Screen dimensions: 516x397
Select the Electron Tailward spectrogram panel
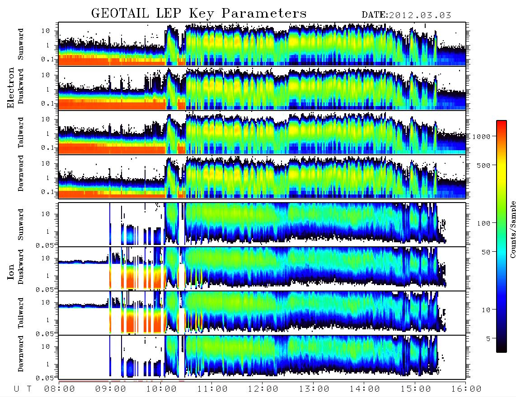point(262,132)
